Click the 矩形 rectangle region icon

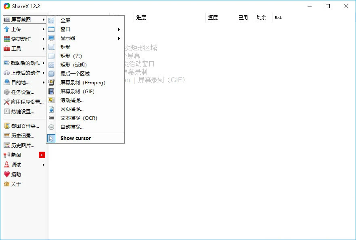coord(51,47)
